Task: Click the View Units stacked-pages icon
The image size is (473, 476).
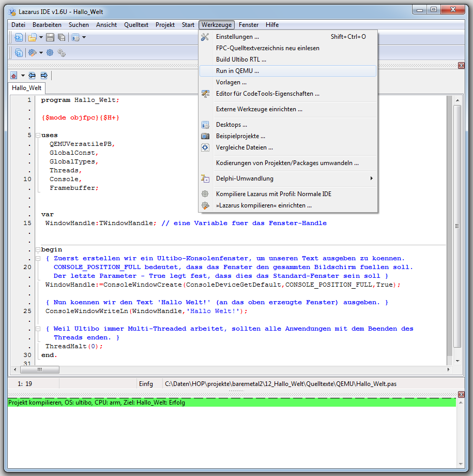Action: 19,53
